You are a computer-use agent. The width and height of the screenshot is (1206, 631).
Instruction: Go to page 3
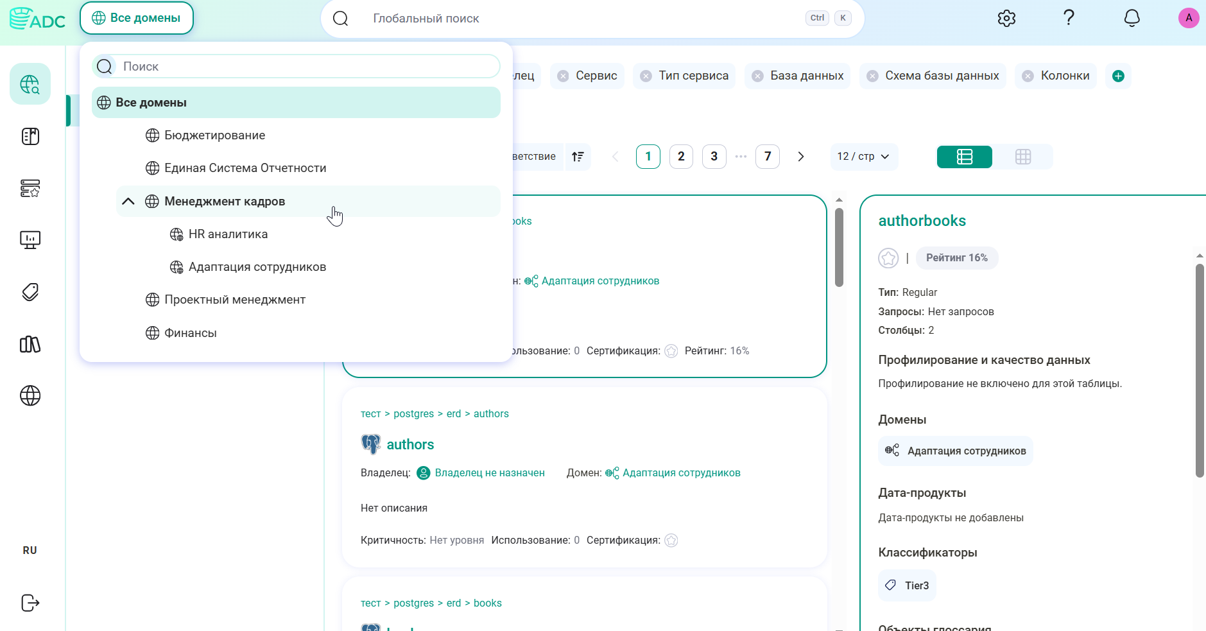[714, 157]
